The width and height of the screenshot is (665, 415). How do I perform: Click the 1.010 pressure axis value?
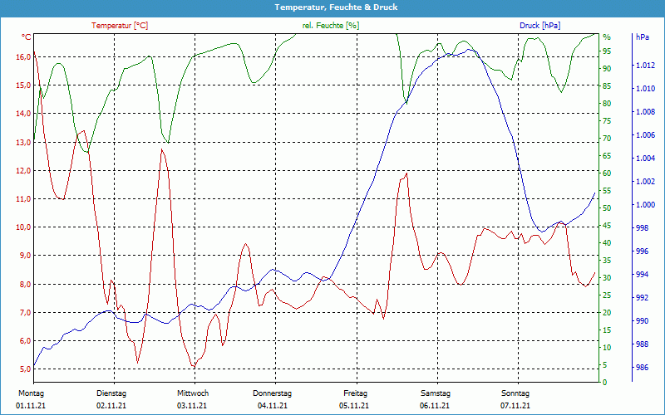[x=646, y=89]
